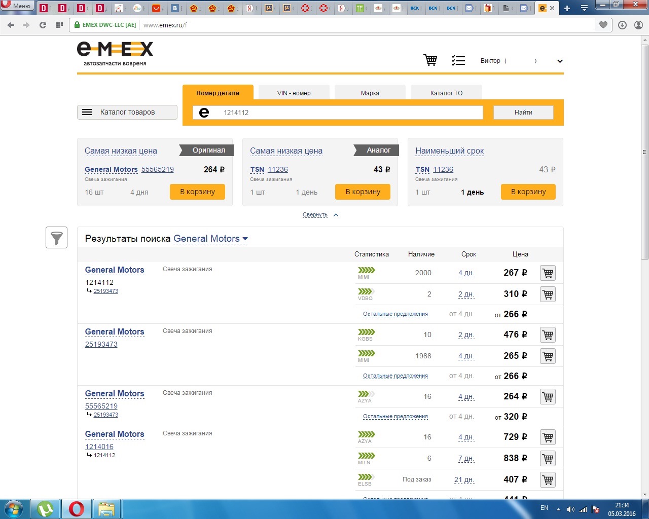Add Аналог lowest price item В корзину
This screenshot has height=519, width=649.
click(363, 192)
